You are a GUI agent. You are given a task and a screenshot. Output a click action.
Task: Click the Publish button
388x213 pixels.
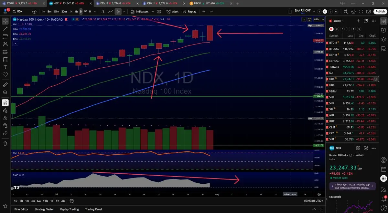click(x=380, y=11)
